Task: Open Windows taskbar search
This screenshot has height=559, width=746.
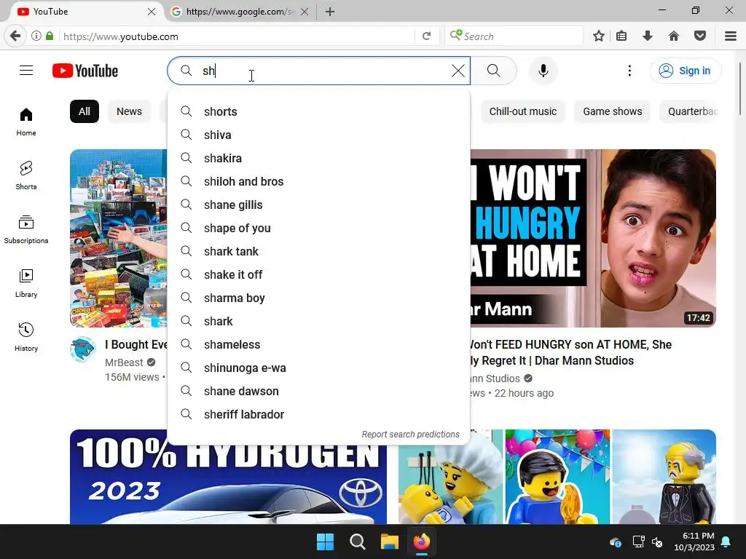Action: 357,542
